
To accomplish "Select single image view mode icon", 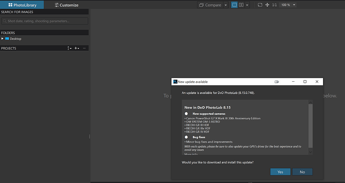I will 234,5.
